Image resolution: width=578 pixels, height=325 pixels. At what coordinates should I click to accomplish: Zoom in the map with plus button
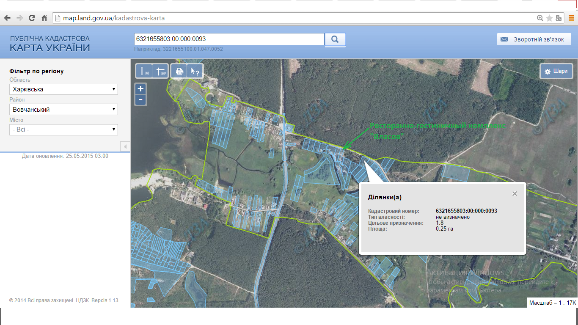point(141,89)
